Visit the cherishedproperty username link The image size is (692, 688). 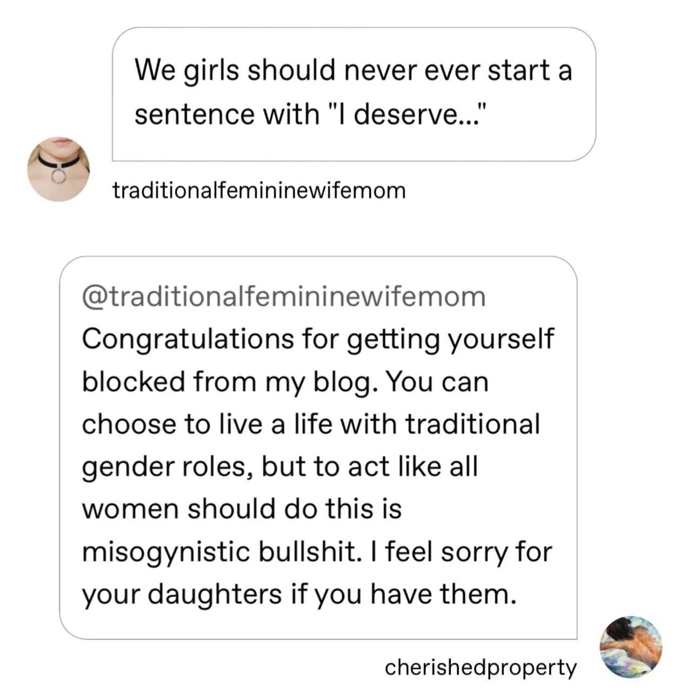pyautogui.click(x=481, y=667)
